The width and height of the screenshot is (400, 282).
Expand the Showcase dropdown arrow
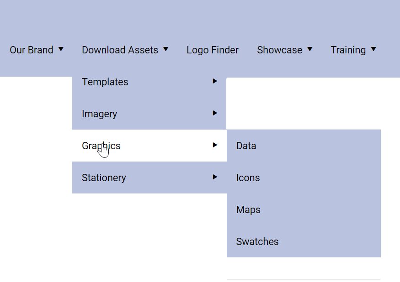[310, 49]
